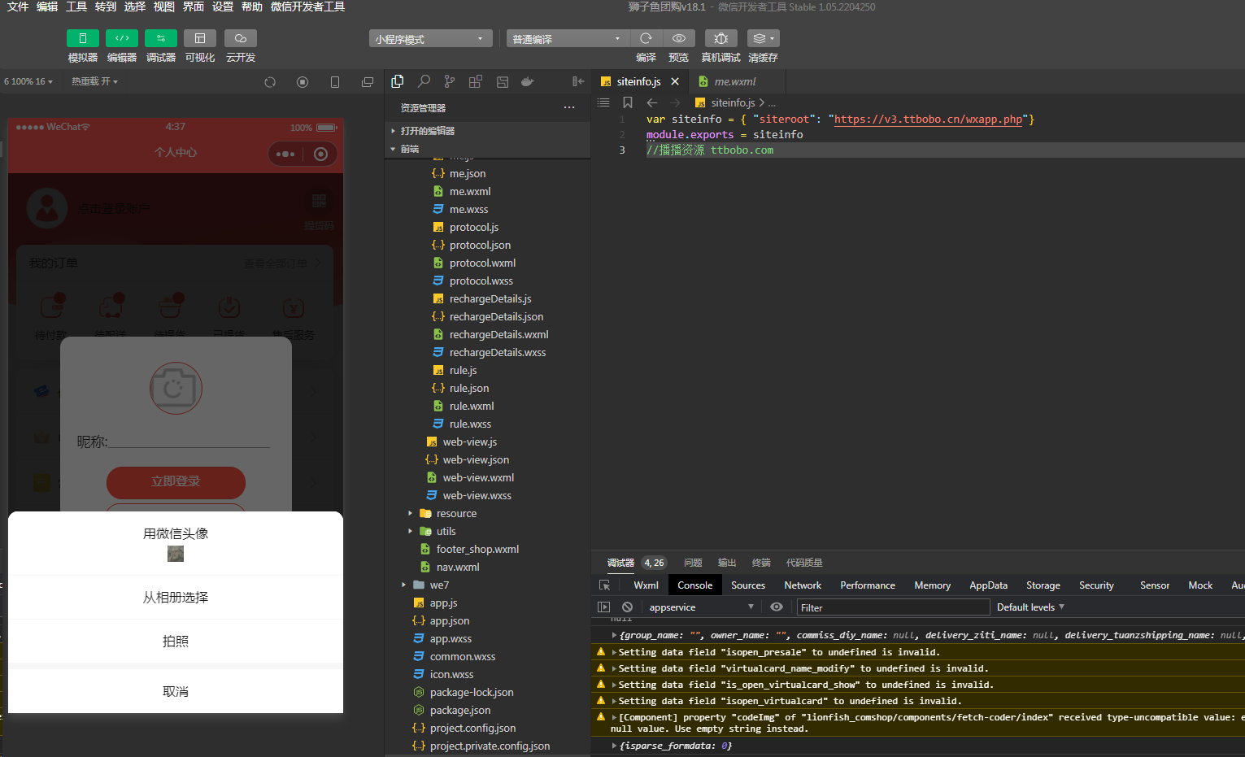Click the inspect element picker icon
Viewport: 1245px width, 757px height.
tap(604, 585)
